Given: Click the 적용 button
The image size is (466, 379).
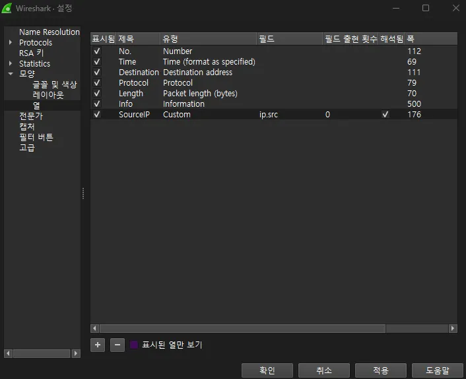Looking at the screenshot, I should pyautogui.click(x=381, y=370).
